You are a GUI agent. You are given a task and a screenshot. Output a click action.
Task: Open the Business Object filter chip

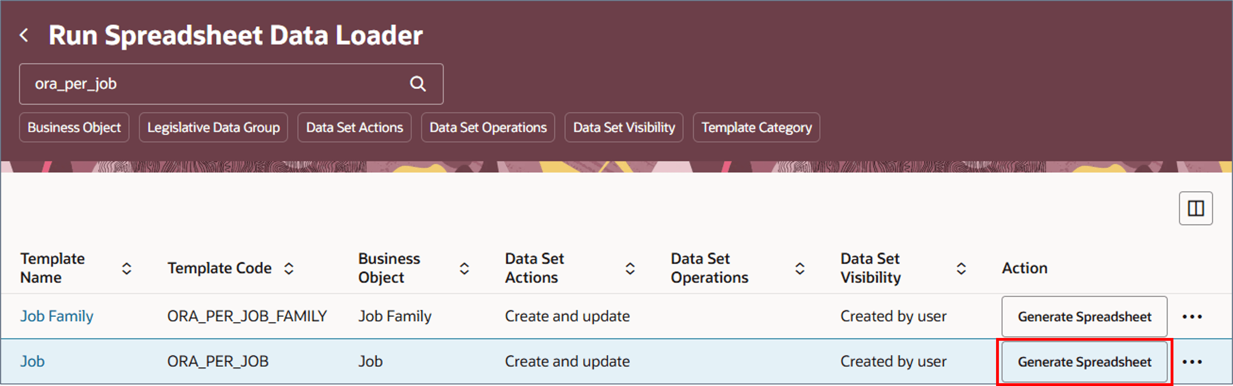(74, 128)
